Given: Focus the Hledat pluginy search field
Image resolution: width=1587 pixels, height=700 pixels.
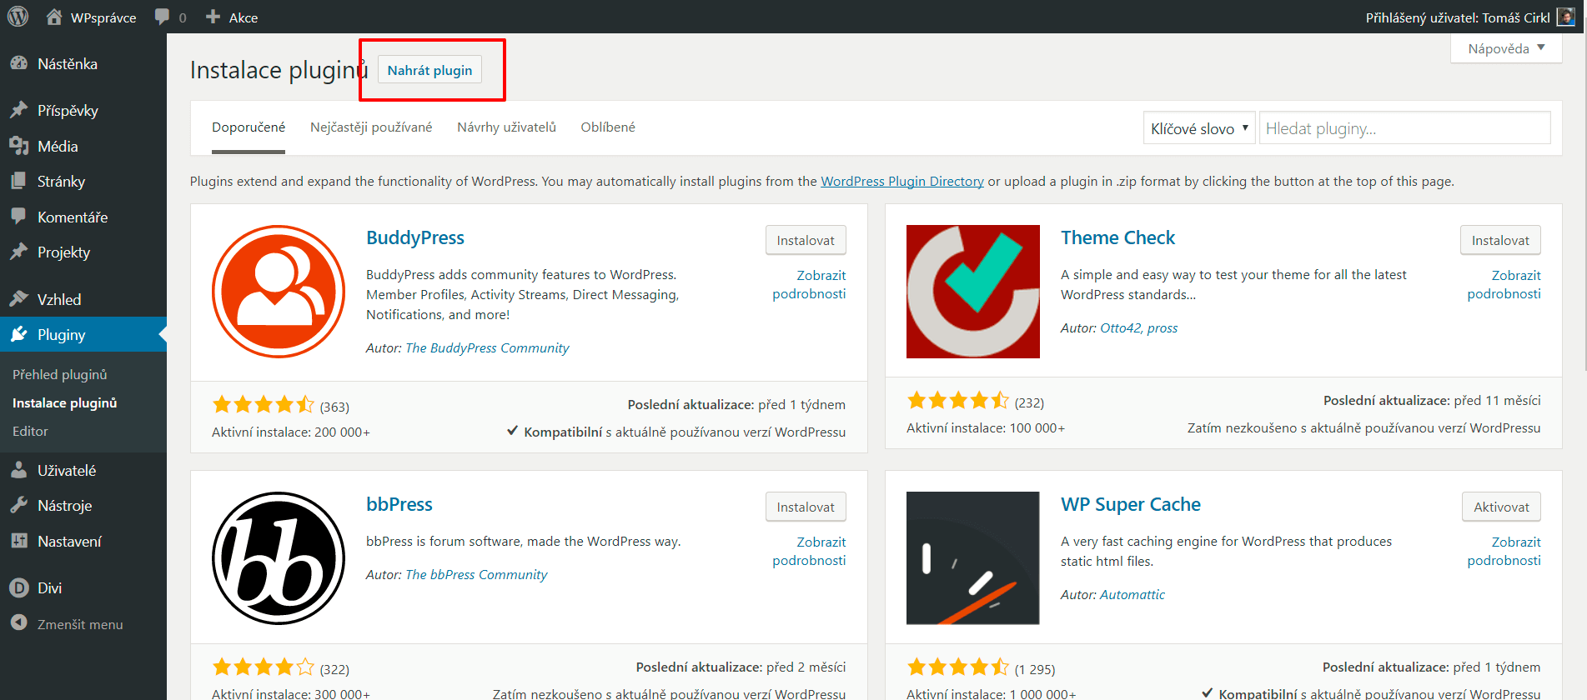Looking at the screenshot, I should pos(1404,128).
